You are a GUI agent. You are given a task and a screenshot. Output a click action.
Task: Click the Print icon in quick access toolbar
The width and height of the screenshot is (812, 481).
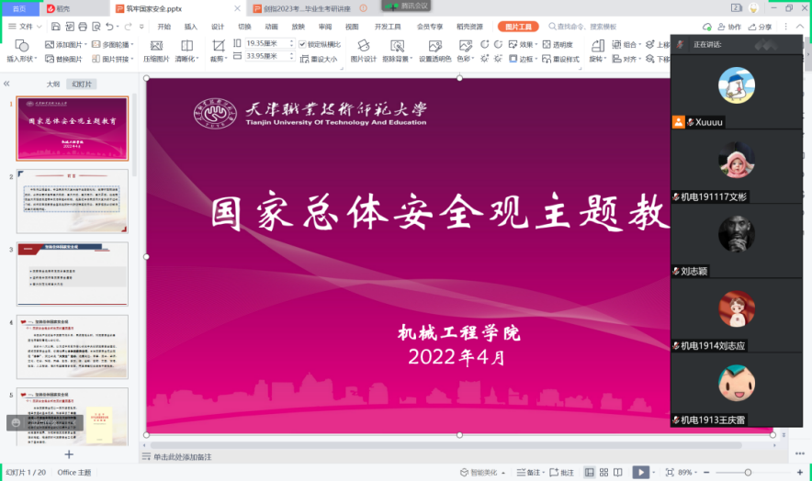pos(83,27)
